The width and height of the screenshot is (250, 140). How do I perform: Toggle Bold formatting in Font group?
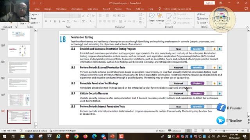(46, 21)
